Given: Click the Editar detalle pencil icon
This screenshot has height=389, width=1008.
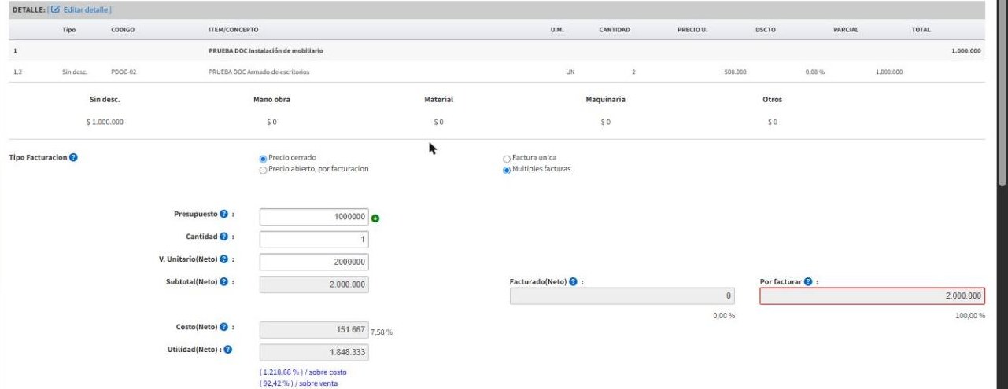Looking at the screenshot, I should pyautogui.click(x=55, y=9).
